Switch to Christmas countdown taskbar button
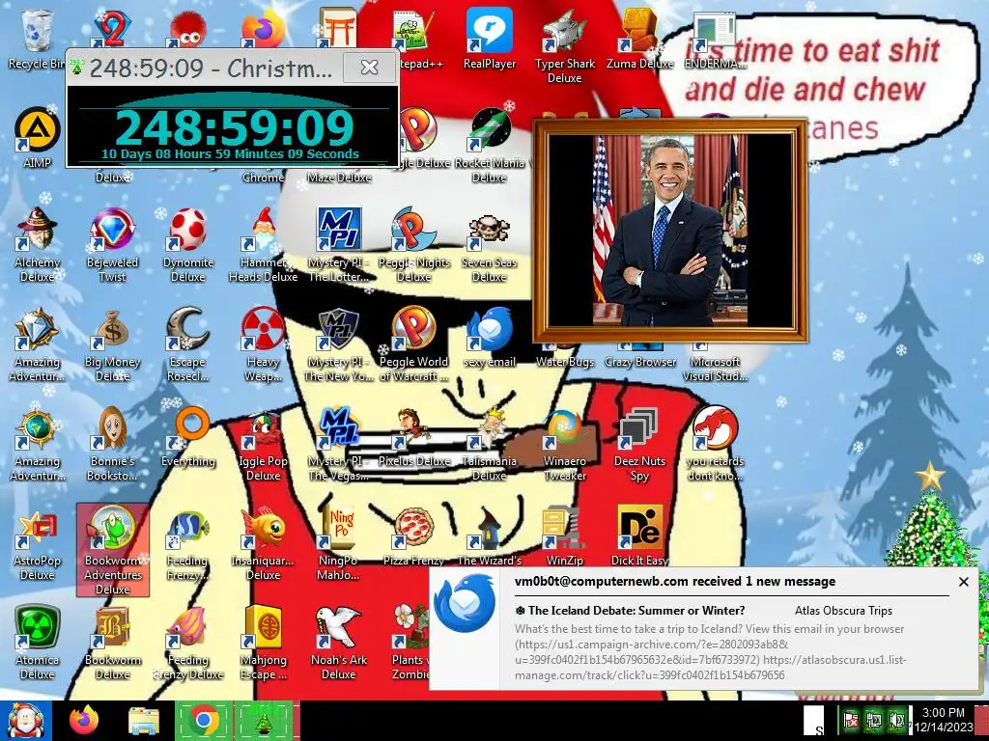 (x=264, y=721)
